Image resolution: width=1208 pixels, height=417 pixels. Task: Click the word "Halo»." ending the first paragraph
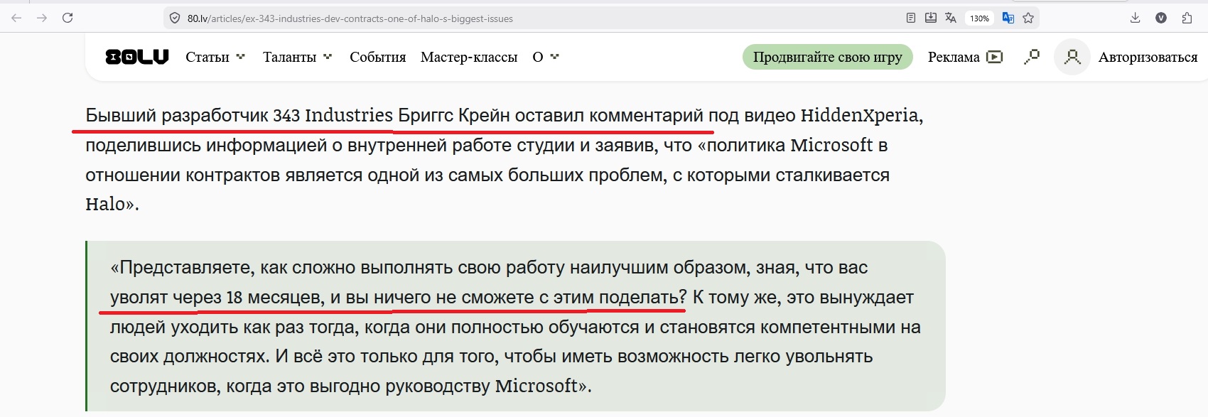click(x=112, y=205)
